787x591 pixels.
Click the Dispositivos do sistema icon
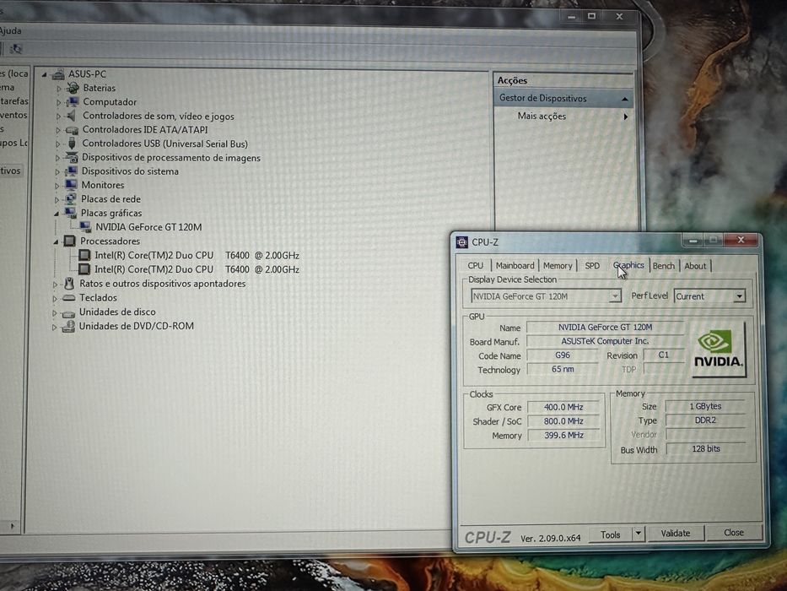point(71,171)
